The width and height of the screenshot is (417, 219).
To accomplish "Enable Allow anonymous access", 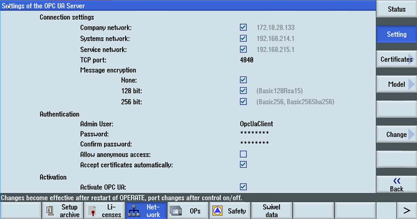I will (x=243, y=154).
